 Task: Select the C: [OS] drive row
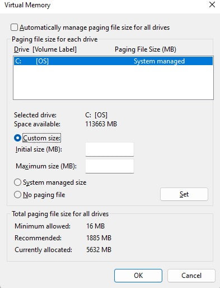113,61
